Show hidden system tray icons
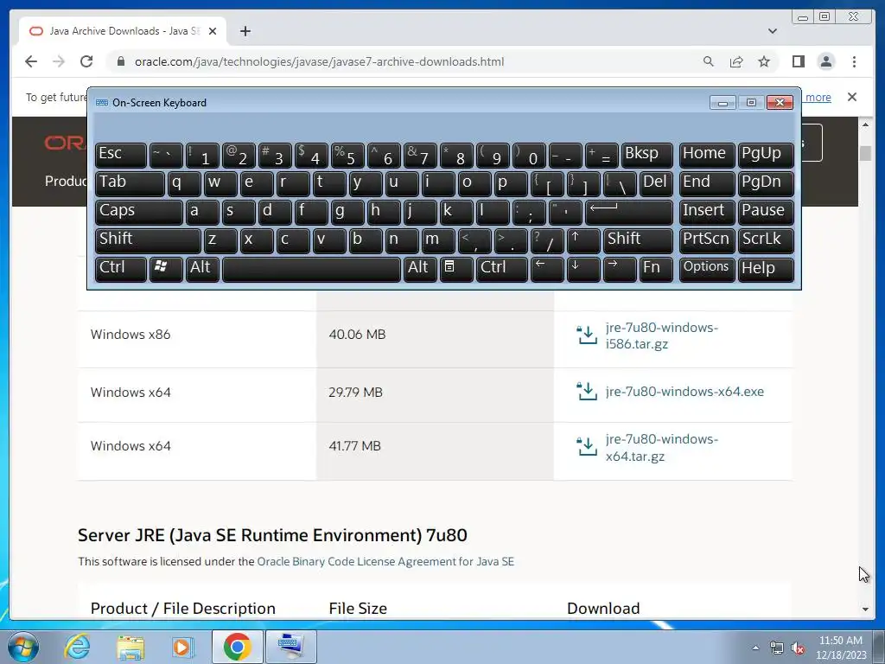 pos(755,648)
